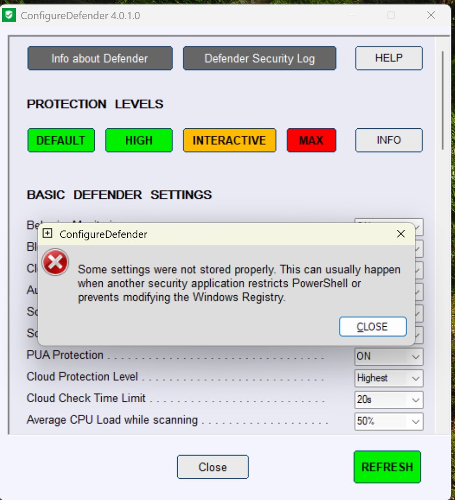Click the vertical scrollbar thumb
The height and width of the screenshot is (500, 455).
pyautogui.click(x=442, y=100)
